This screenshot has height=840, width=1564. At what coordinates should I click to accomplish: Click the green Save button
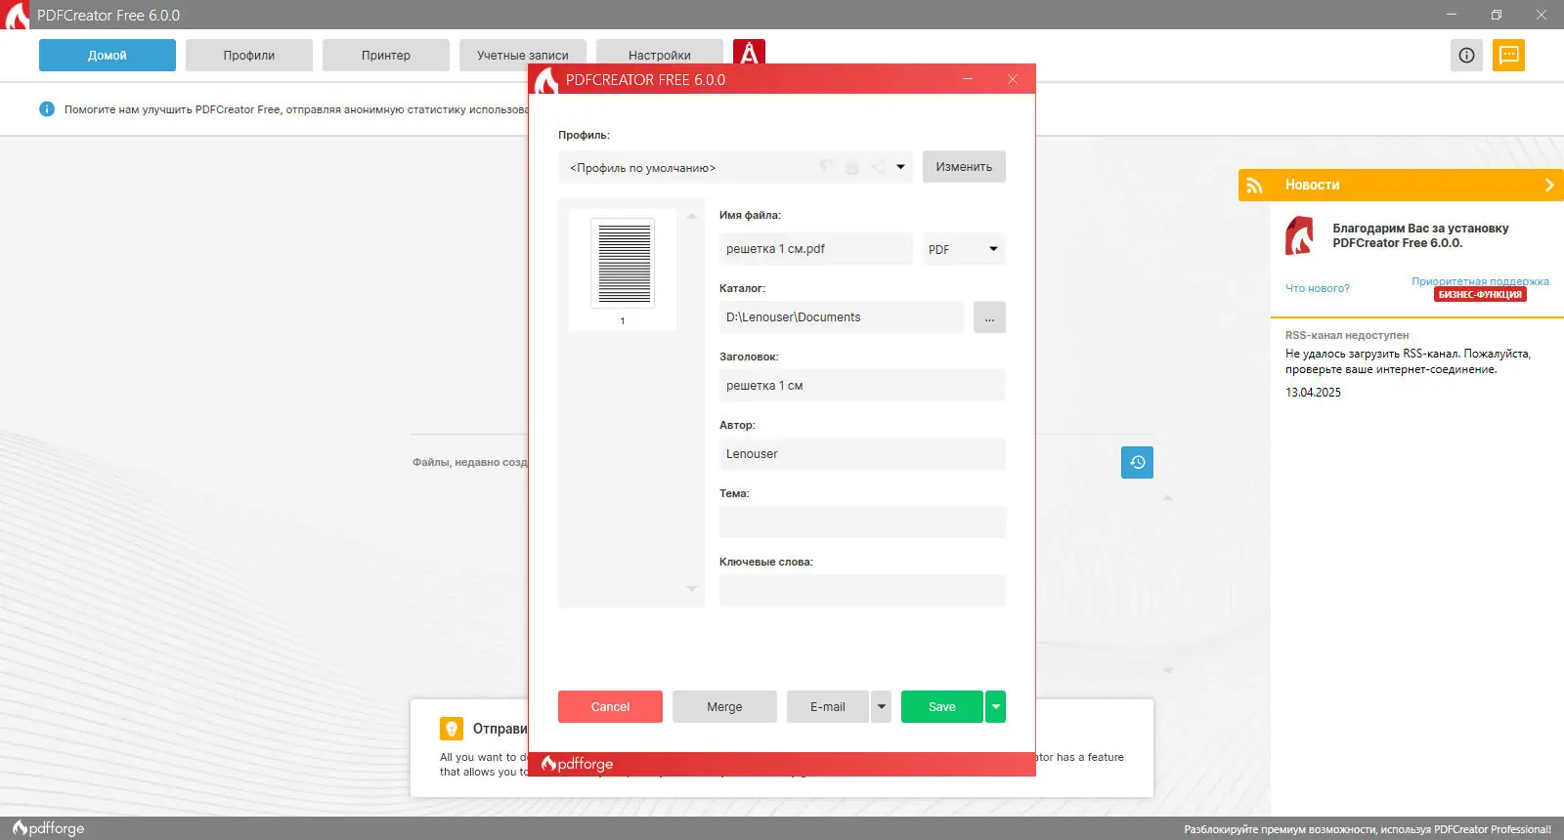[942, 706]
